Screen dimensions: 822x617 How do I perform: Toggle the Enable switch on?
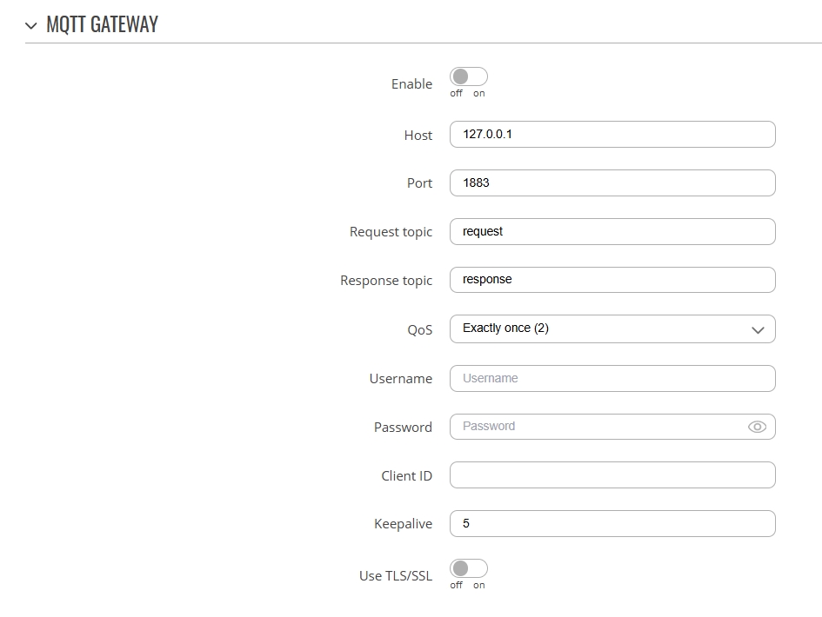coord(468,77)
